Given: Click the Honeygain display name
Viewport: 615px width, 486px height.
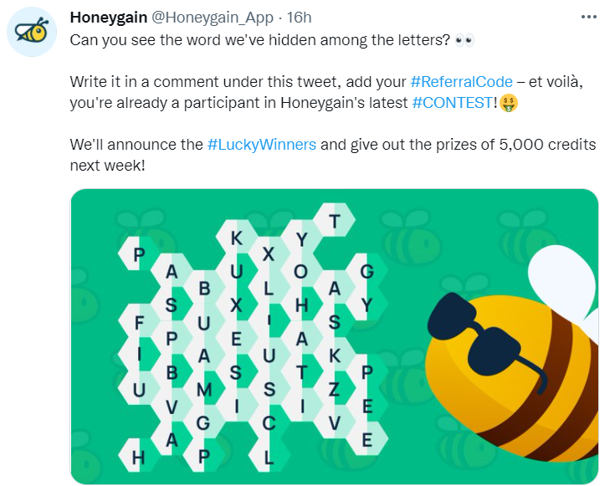Looking at the screenshot, I should coord(109,18).
